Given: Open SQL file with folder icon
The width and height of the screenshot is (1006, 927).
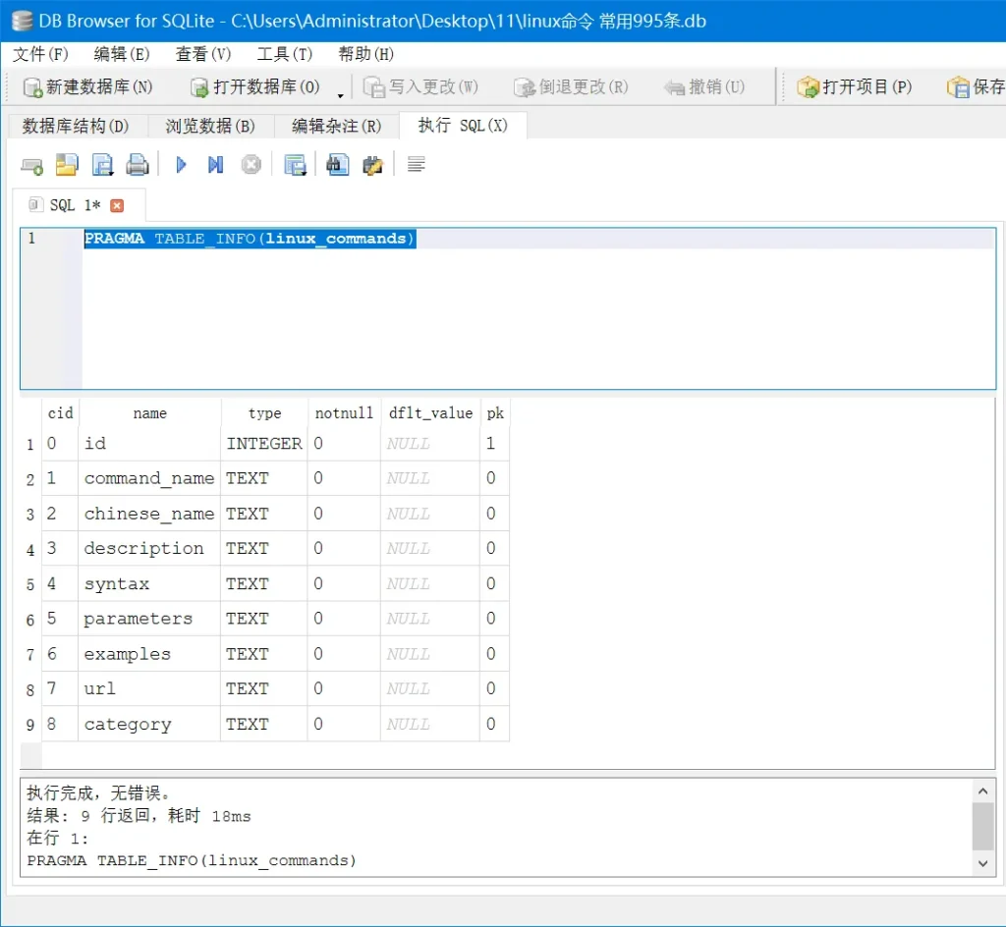Looking at the screenshot, I should click(67, 165).
